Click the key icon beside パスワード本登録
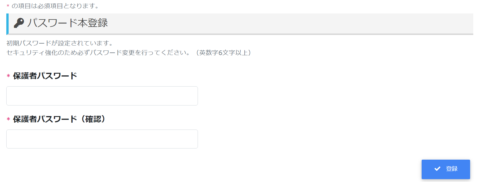Image resolution: width=479 pixels, height=182 pixels. [x=19, y=23]
